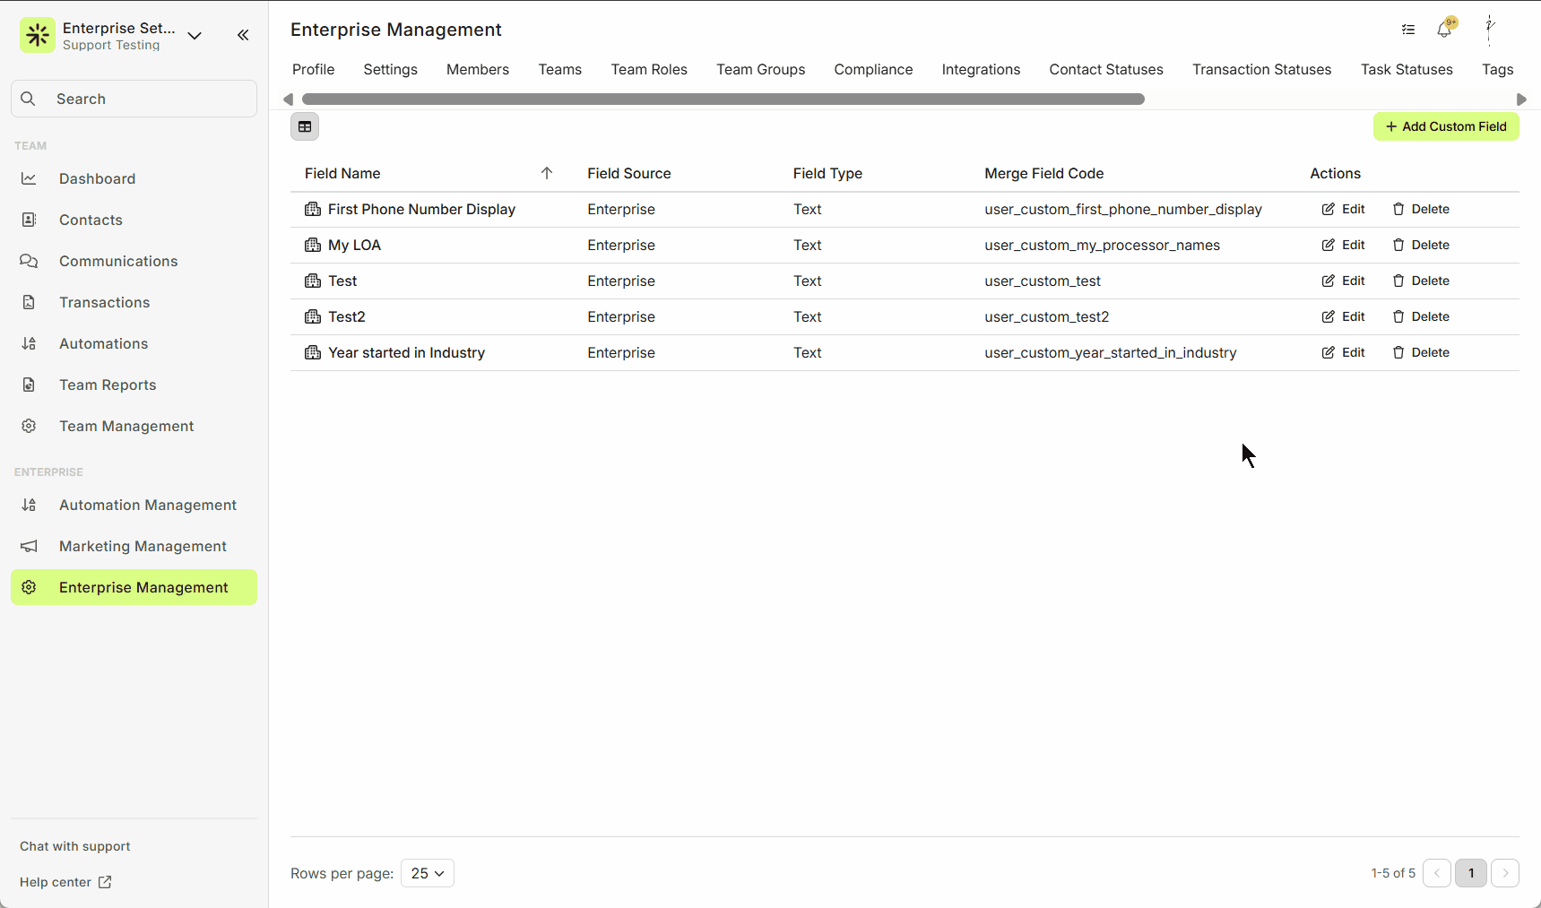The image size is (1541, 908).
Task: Switch to the Compliance tab
Action: click(x=873, y=69)
